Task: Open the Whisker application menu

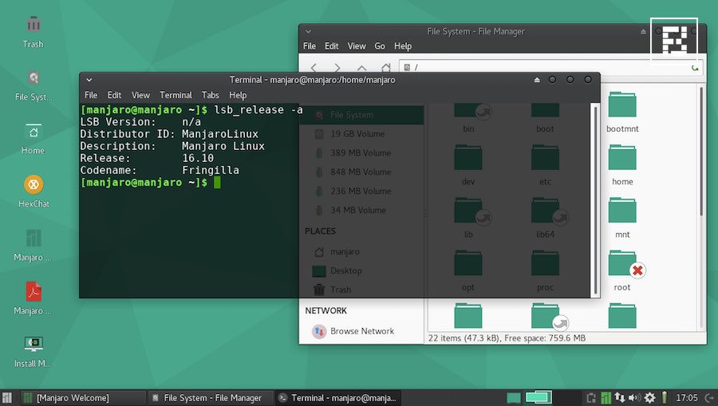Action: point(7,397)
